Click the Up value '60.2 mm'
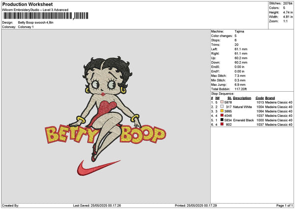This screenshot has height=209, width=295. pyautogui.click(x=241, y=58)
